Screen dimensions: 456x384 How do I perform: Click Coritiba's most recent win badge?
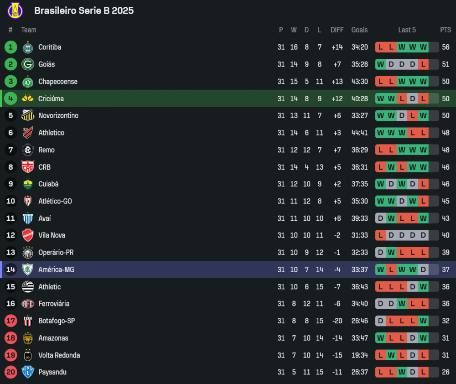pos(424,47)
